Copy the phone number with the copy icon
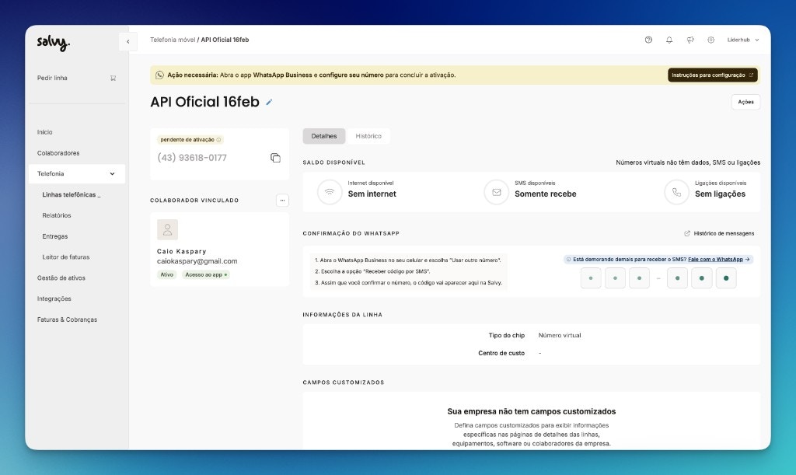Viewport: 796px width, 475px height. pos(275,158)
